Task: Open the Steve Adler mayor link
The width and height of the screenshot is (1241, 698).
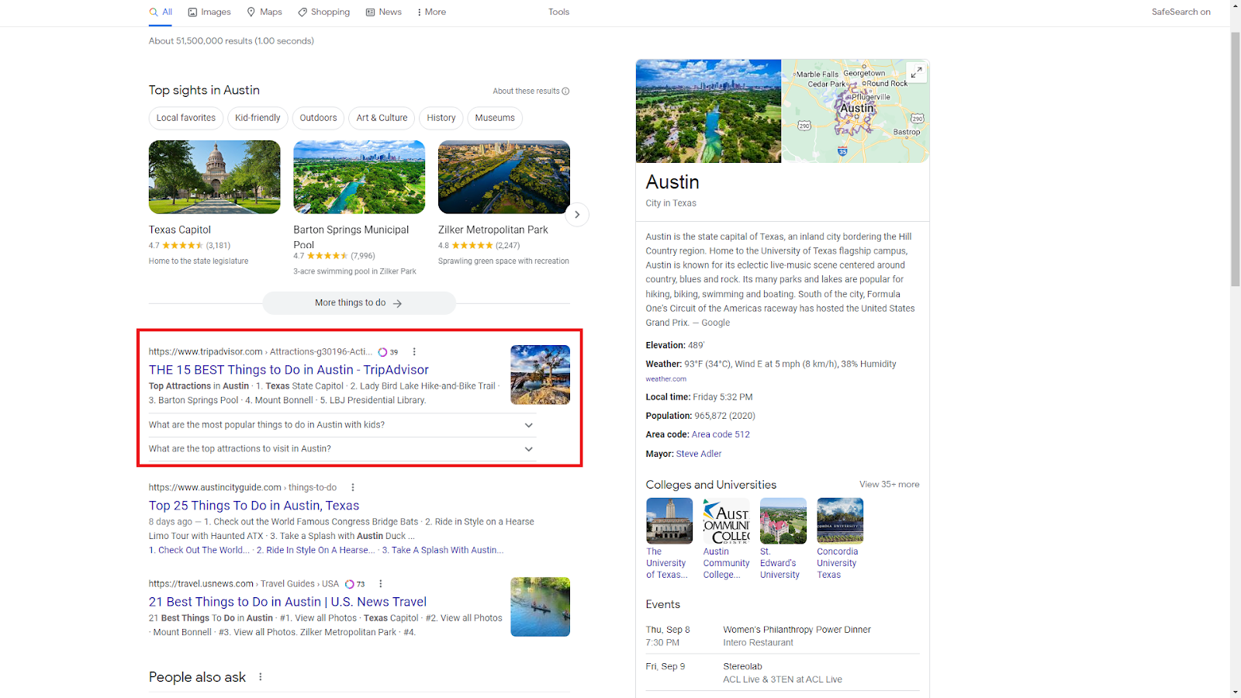Action: tap(699, 454)
